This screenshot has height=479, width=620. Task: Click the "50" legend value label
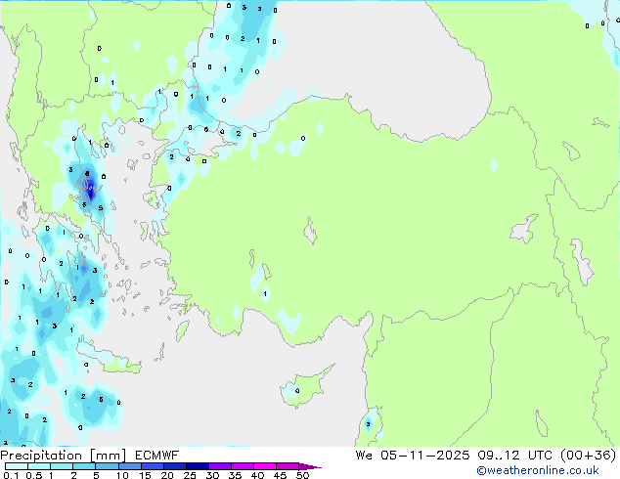303,475
